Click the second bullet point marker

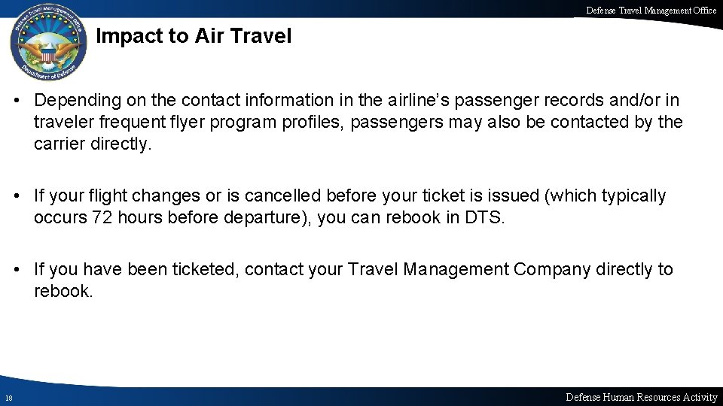click(22, 197)
